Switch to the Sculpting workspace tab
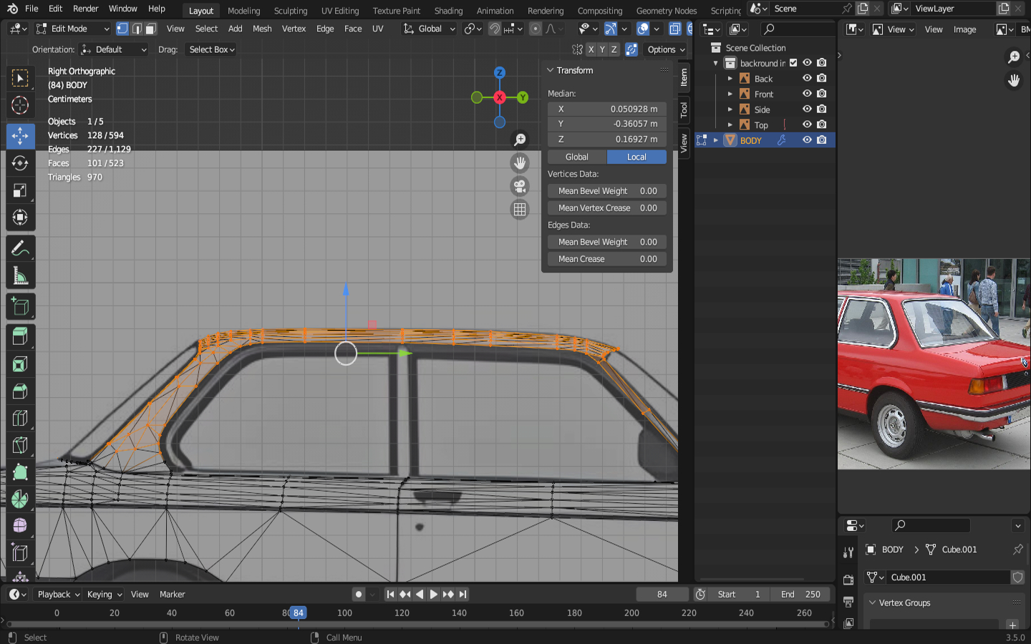Image resolution: width=1031 pixels, height=644 pixels. pyautogui.click(x=290, y=11)
